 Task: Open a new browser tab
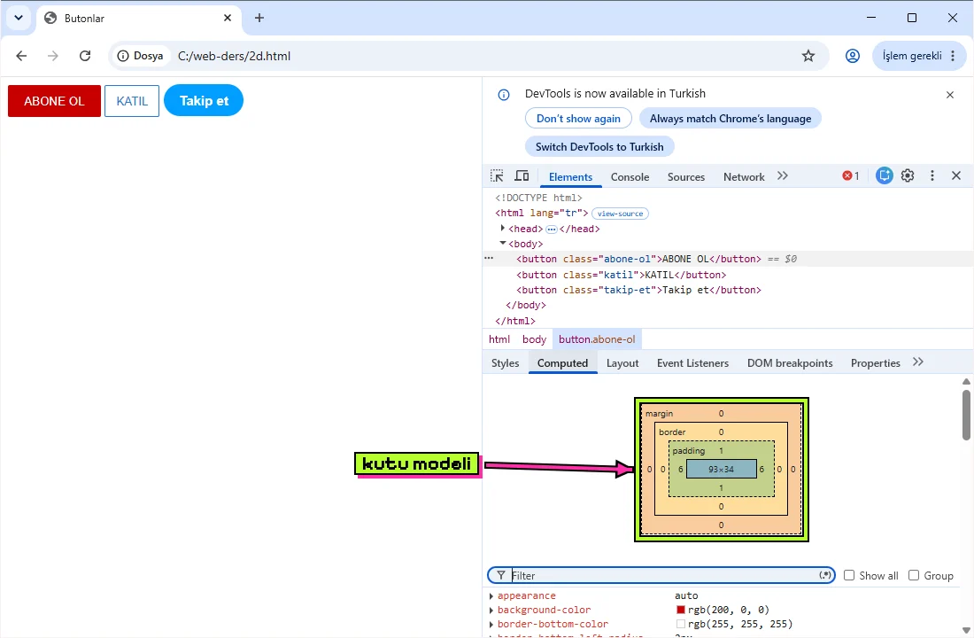[x=259, y=18]
